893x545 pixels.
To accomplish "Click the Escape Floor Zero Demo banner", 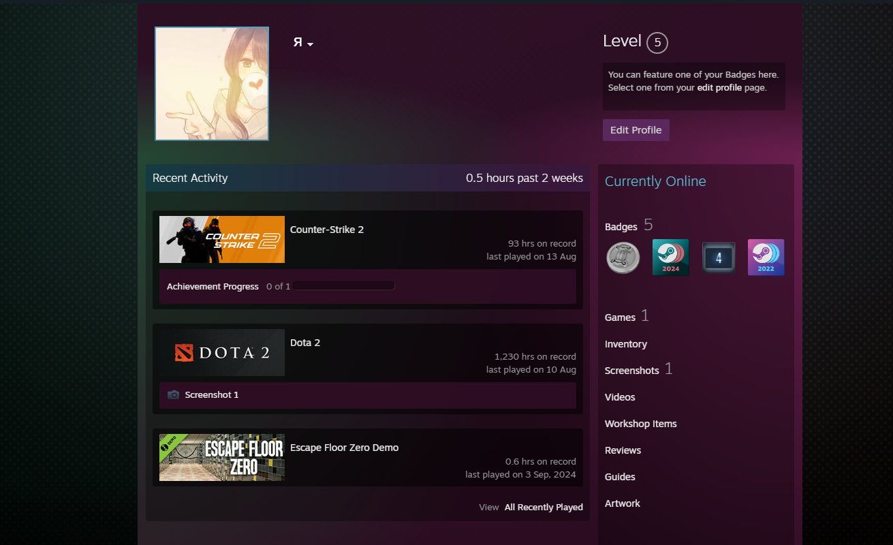I will point(222,458).
